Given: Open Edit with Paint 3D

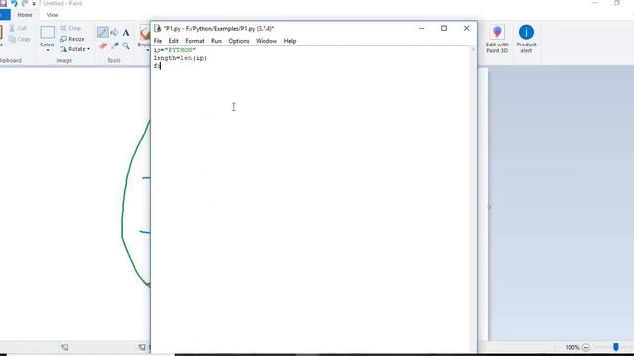Looking at the screenshot, I should (x=497, y=39).
